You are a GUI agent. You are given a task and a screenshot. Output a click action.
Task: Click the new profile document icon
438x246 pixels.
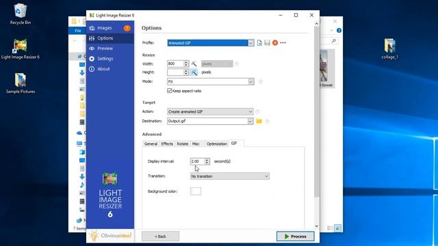tap(259, 42)
